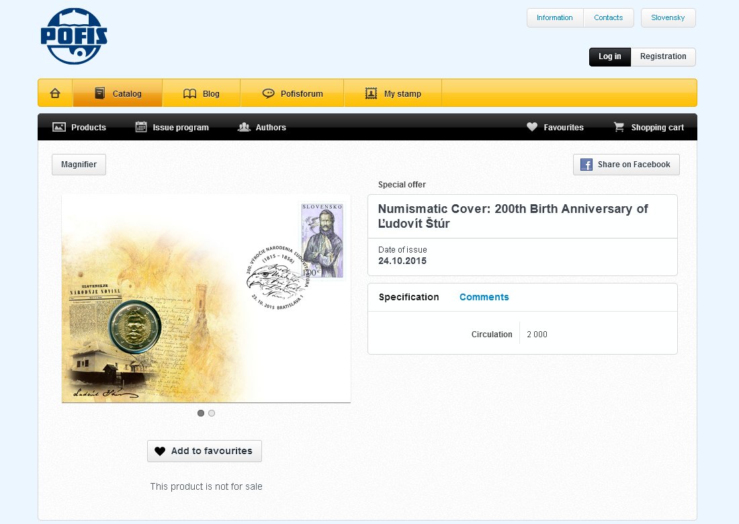
Task: Click the Magnifier button
Action: 79,165
